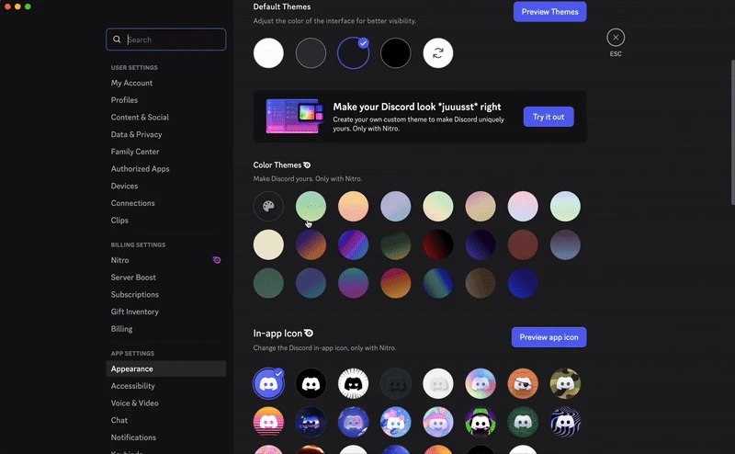The image size is (735, 454).
Task: Click the Try it out button
Action: point(548,117)
